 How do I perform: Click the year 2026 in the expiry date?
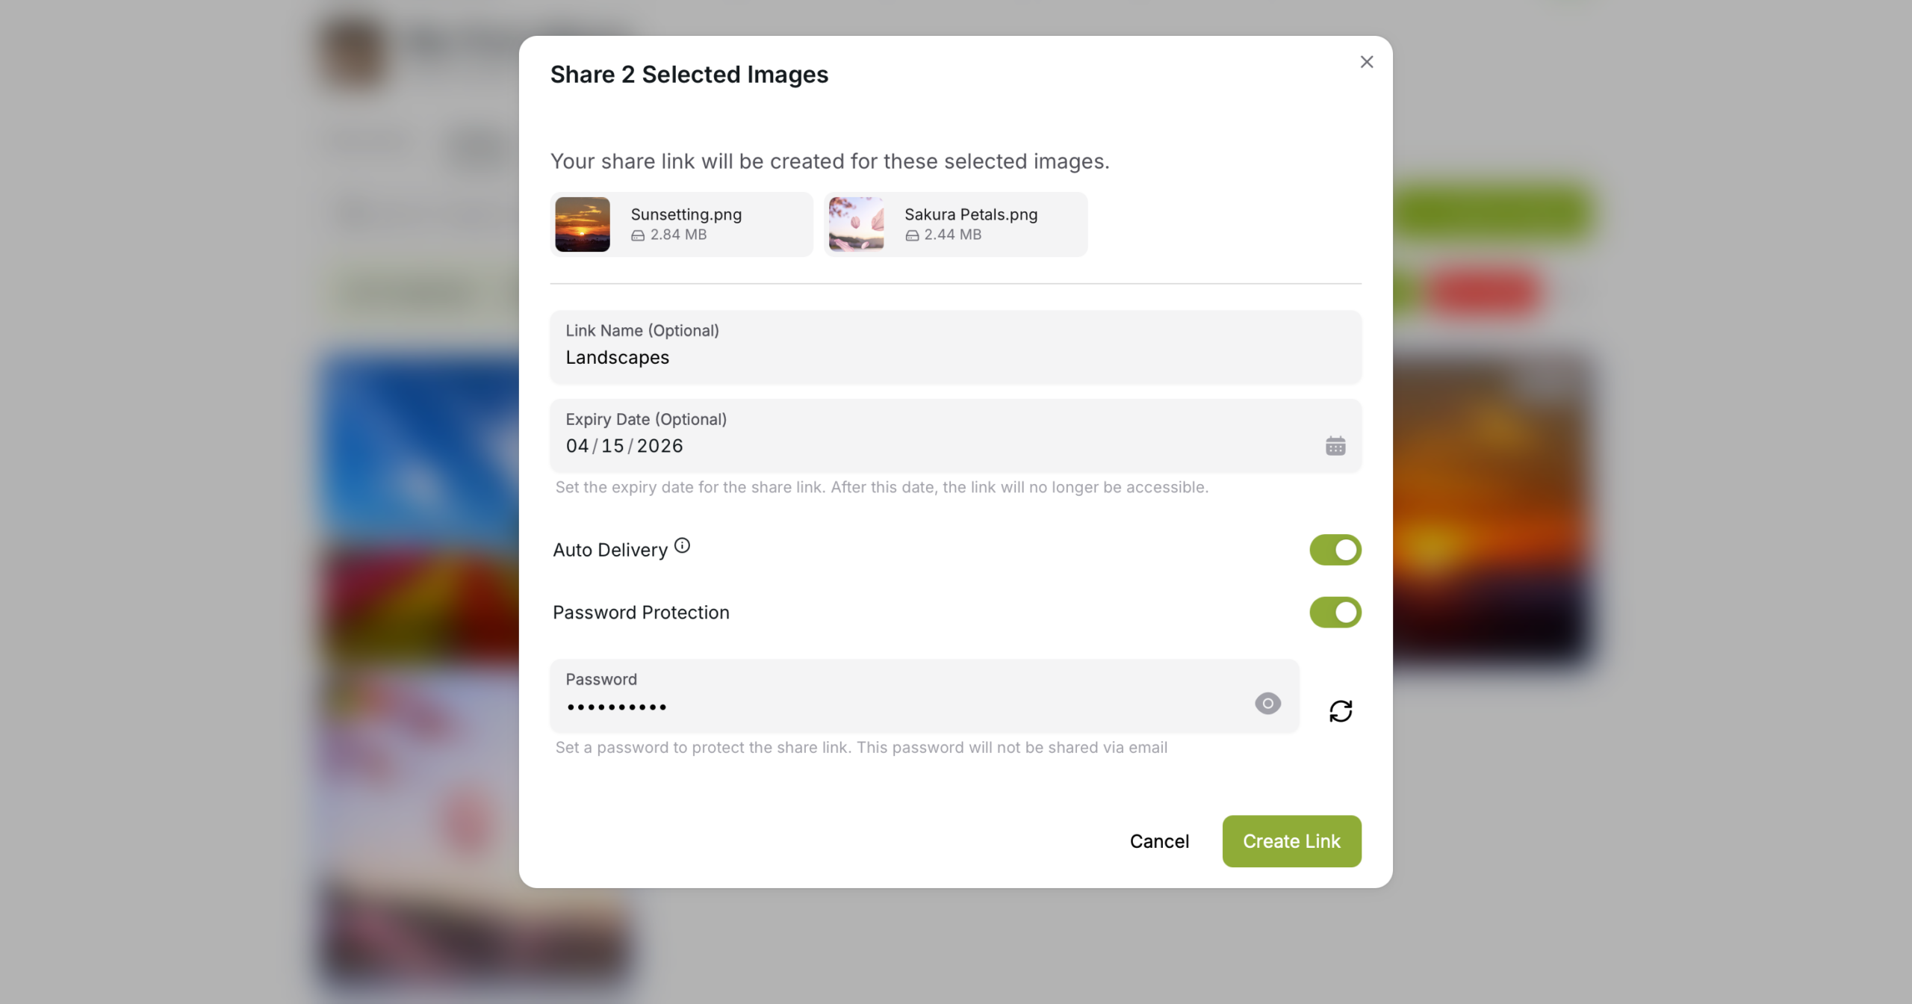coord(659,446)
